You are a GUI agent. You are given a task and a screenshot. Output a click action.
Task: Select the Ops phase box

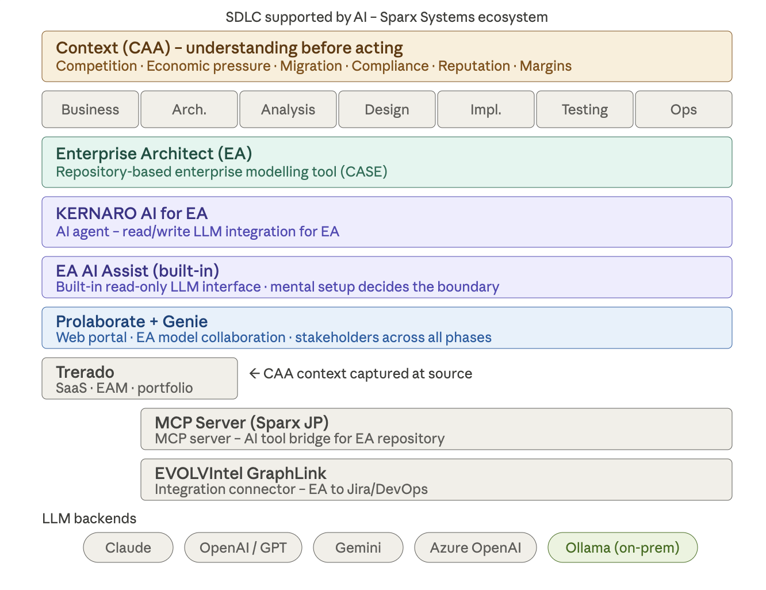point(684,109)
